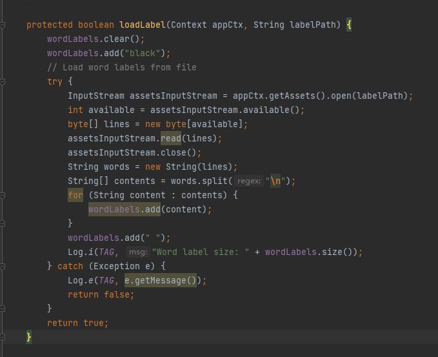Click the fold-end marker beside the final yellow closing brace
Viewport: 438px width, 357px height.
(3, 337)
